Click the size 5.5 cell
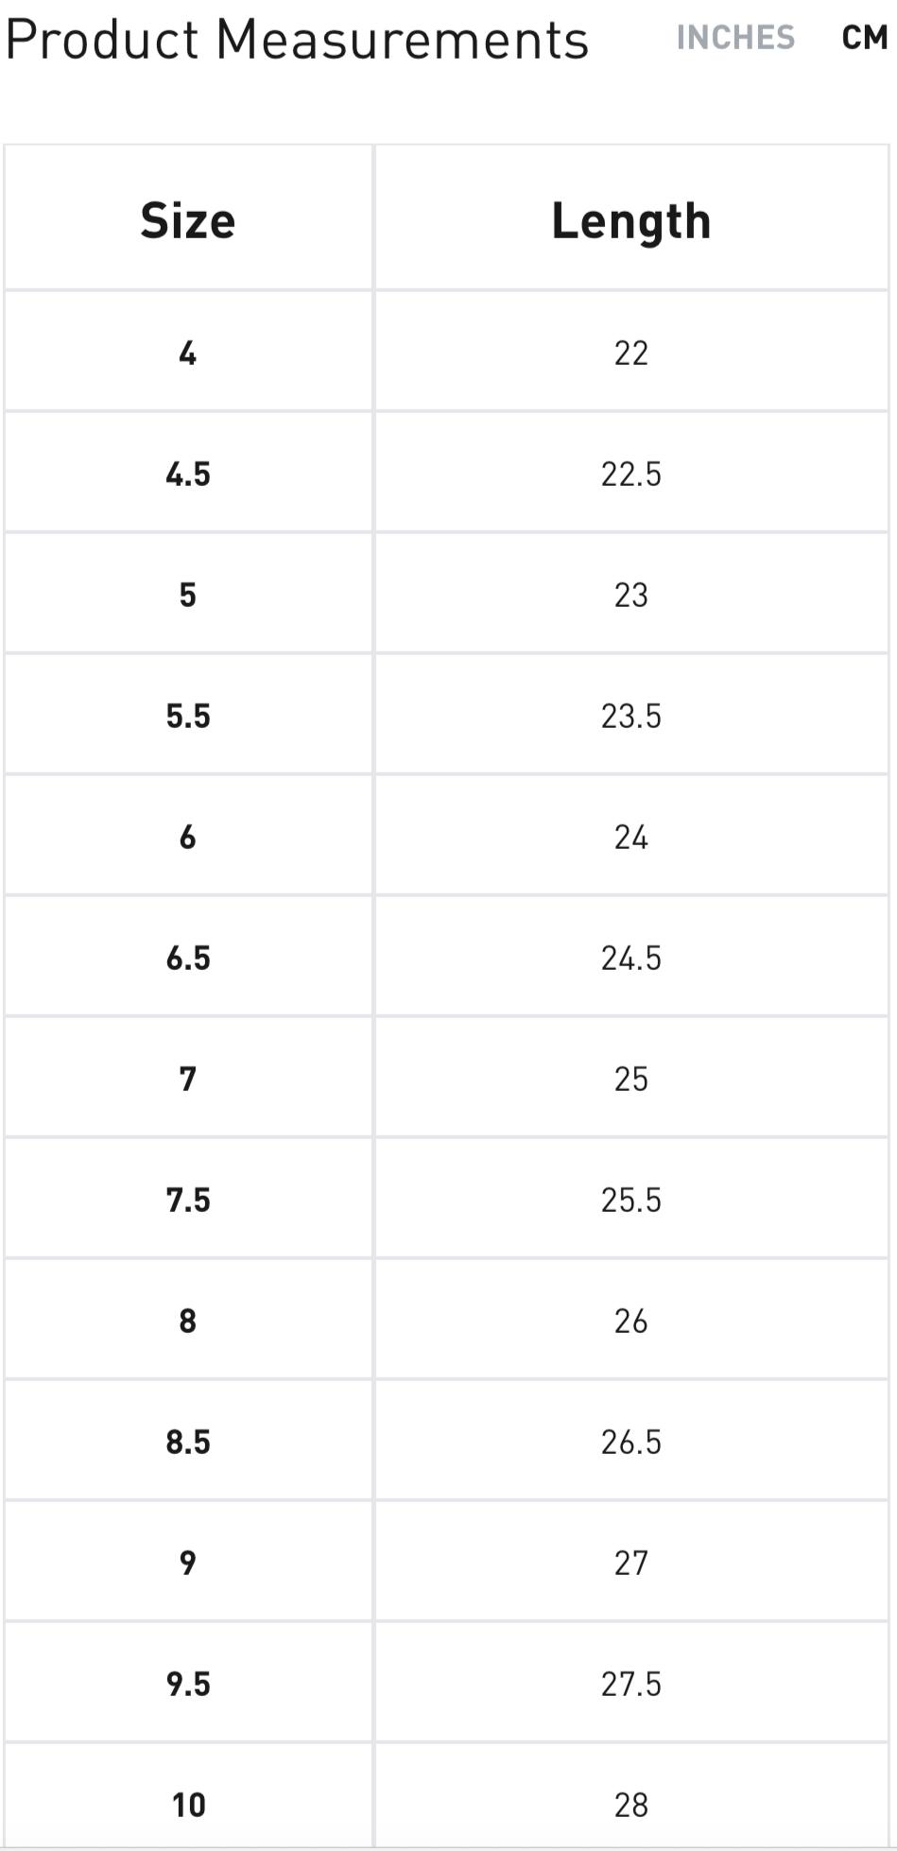 tap(188, 716)
